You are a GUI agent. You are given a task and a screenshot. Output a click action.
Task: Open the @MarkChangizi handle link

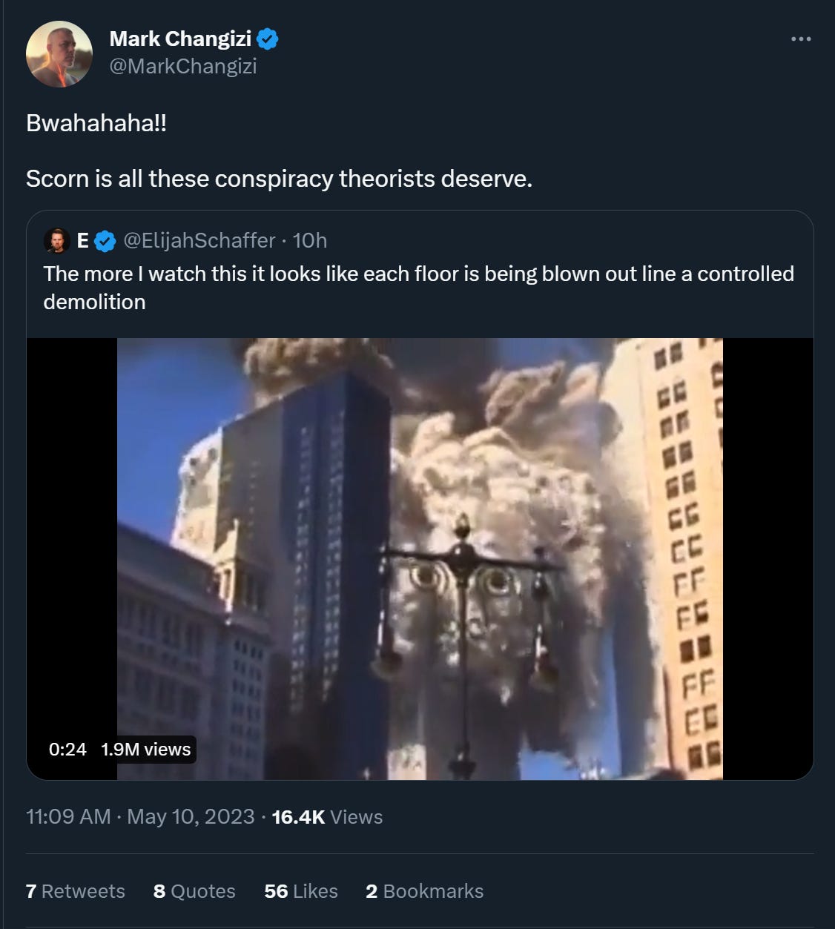click(183, 66)
